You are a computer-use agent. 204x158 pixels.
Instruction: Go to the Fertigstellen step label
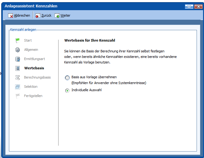point(33,96)
